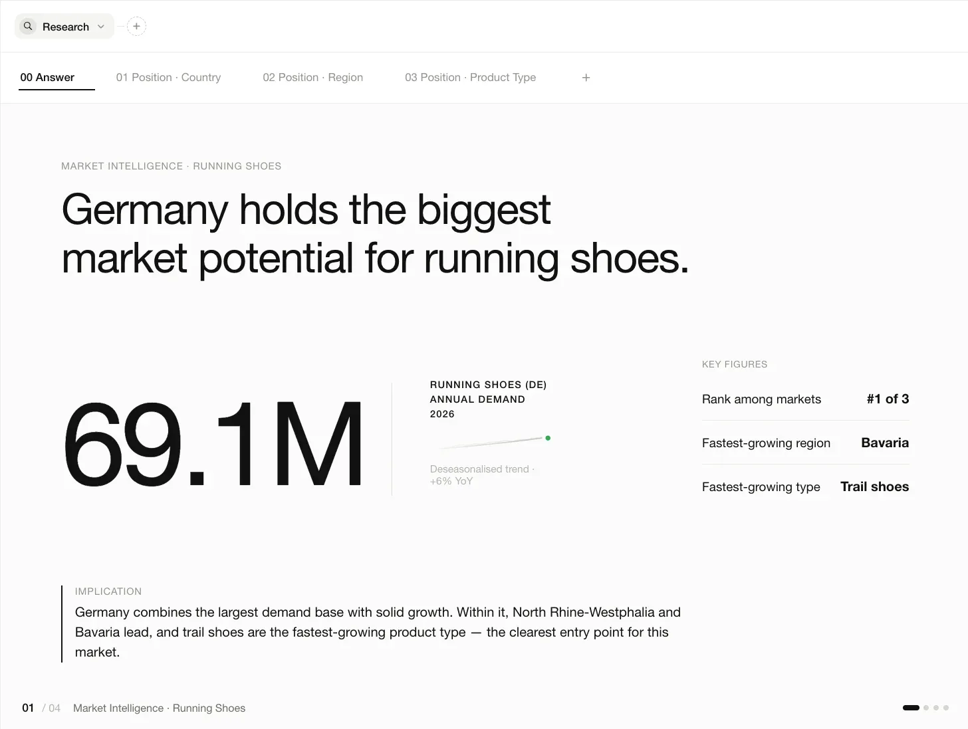Click the green trend endpoint dot
Screen dimensions: 968x729
pyautogui.click(x=548, y=438)
